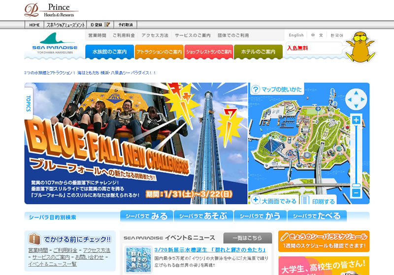The height and width of the screenshot is (275, 394).
Task: Click the pencil icon in ID登録
Action: tap(107, 25)
